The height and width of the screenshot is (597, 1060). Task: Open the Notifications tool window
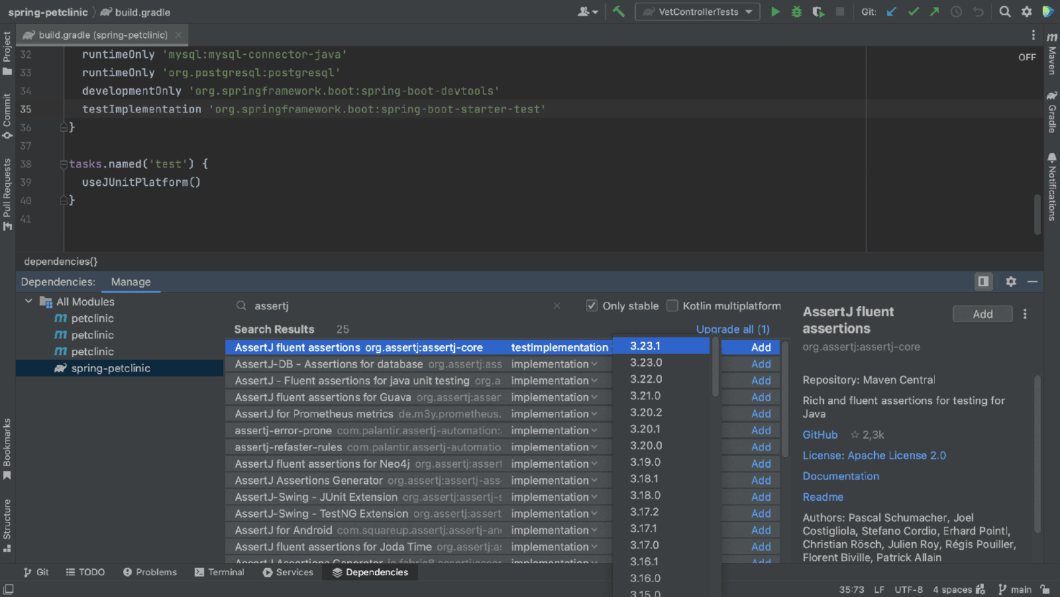pyautogui.click(x=1052, y=187)
